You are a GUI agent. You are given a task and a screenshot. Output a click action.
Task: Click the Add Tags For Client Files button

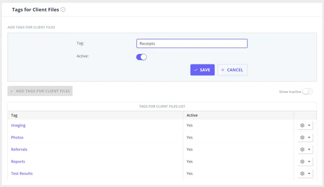40,91
